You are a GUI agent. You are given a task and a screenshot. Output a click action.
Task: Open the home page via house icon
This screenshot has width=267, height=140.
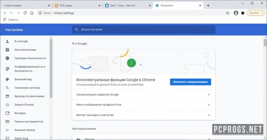pyautogui.click(x=32, y=13)
